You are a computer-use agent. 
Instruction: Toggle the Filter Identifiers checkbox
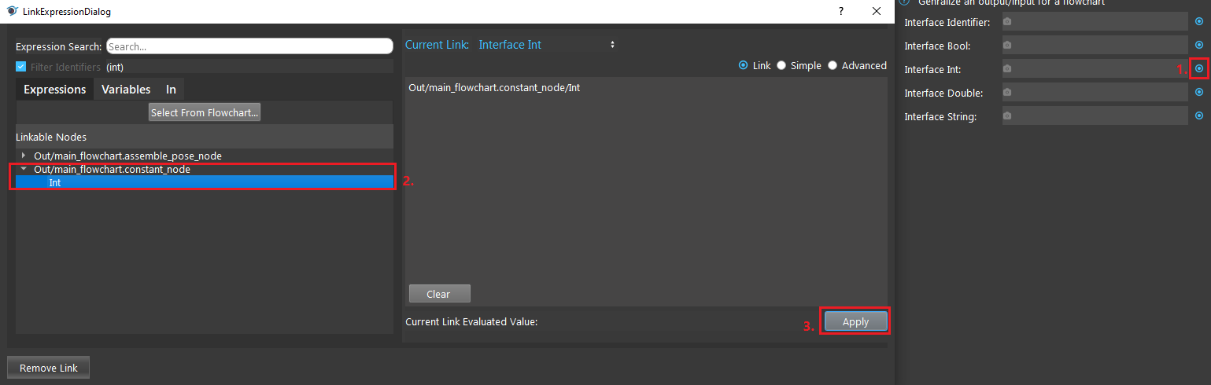[21, 67]
